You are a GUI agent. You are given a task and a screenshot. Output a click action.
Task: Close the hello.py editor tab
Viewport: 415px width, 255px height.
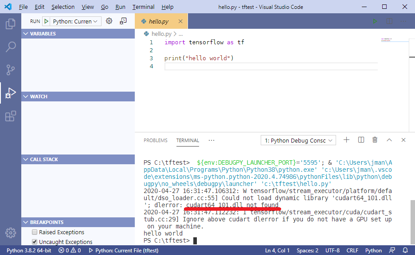coord(180,21)
